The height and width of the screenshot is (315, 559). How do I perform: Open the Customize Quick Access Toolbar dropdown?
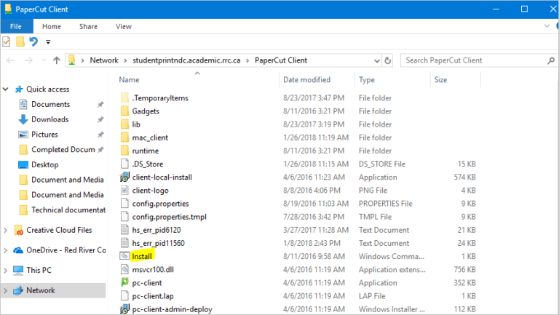[48, 42]
